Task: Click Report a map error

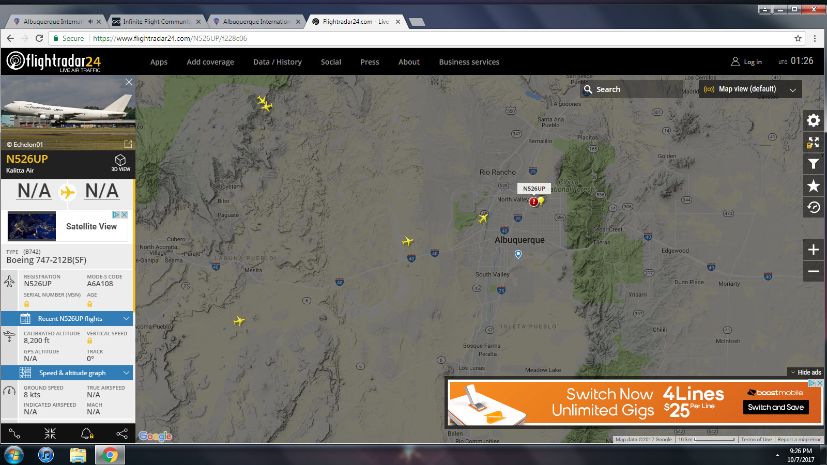Action: [x=799, y=440]
